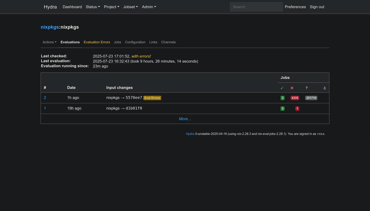The image size is (370, 211).
Task: Click the Sign out link
Action: coord(317,7)
